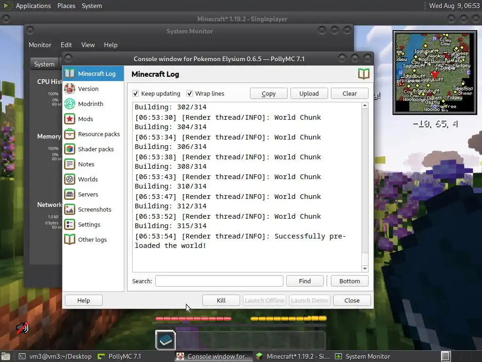Click the 'Successfully pre-loaded the world!' log line
This screenshot has width=482, height=362.
click(241, 241)
